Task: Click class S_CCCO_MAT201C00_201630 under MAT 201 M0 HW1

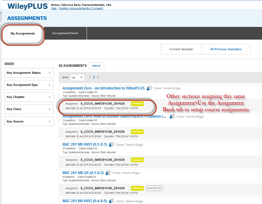Action: pos(103,160)
